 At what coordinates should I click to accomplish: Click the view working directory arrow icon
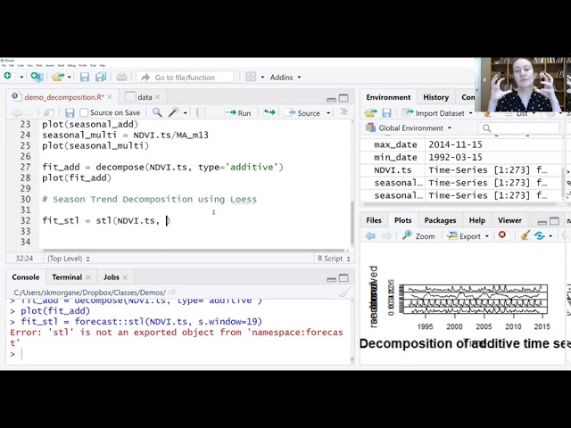click(x=172, y=292)
